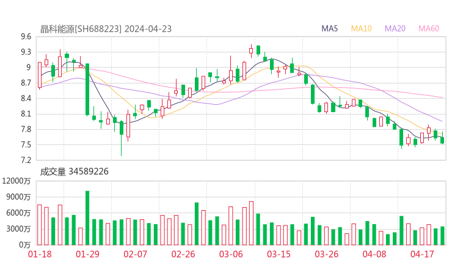This screenshot has height=268, width=452.
Task: Click the 01-29 date axis label
Action: [x=87, y=254]
